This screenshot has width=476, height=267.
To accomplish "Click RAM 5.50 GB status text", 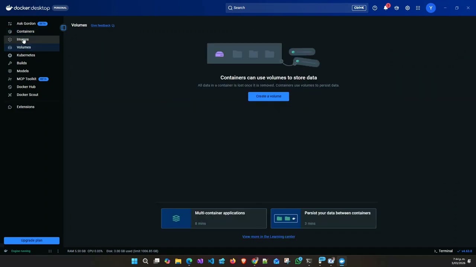I will click(76, 251).
